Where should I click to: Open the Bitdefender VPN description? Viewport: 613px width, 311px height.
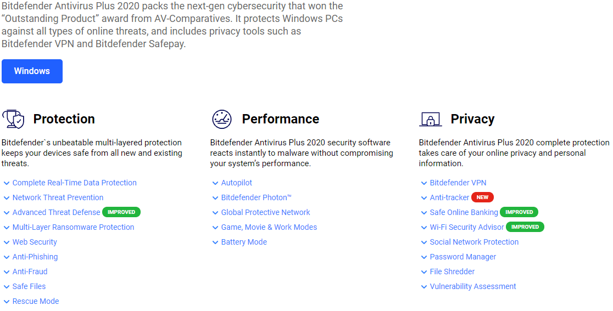tap(458, 183)
